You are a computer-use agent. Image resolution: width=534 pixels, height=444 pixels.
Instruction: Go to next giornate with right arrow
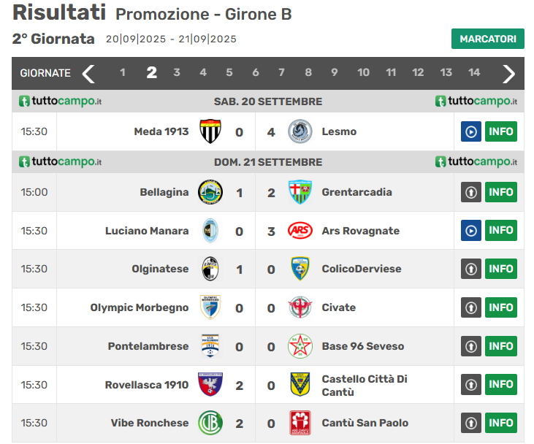point(509,73)
